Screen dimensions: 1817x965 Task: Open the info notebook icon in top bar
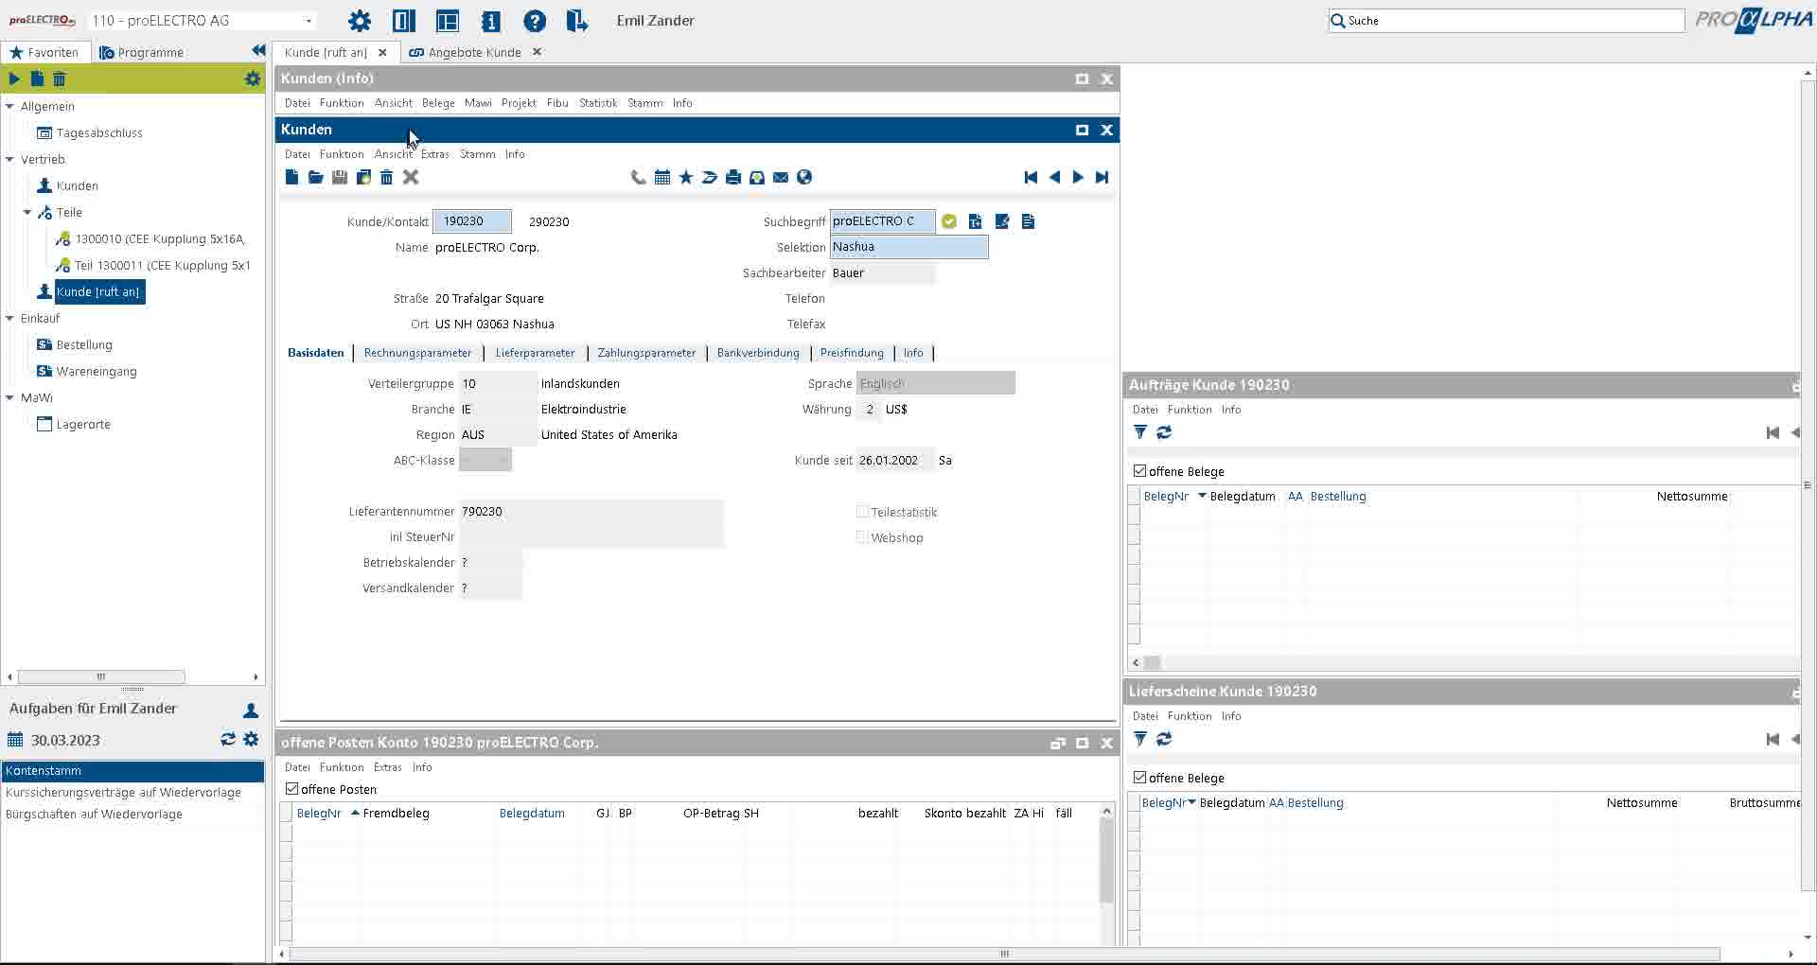(x=490, y=21)
